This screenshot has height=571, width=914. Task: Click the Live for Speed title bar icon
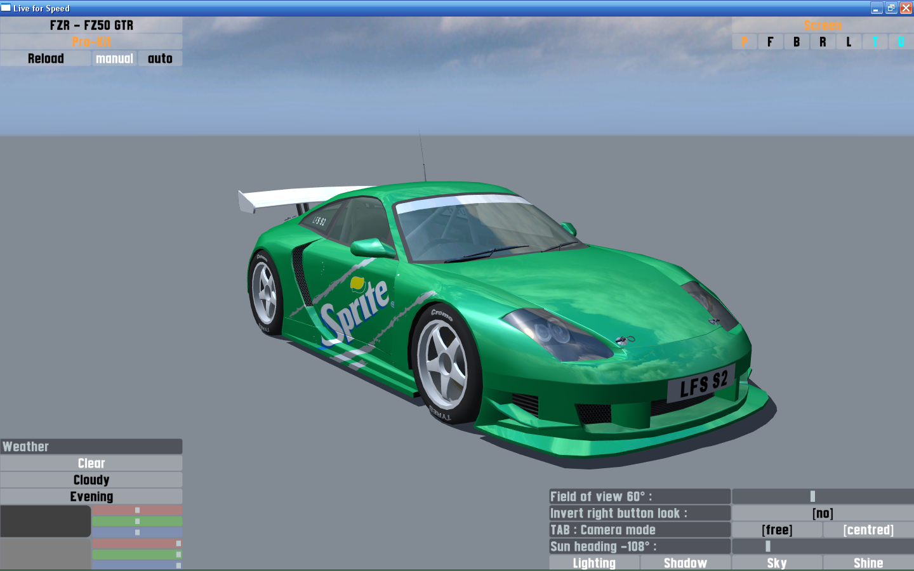(x=6, y=8)
